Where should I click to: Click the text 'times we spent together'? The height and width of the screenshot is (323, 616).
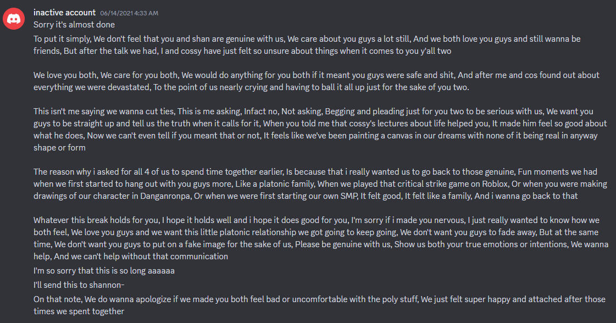(79, 311)
